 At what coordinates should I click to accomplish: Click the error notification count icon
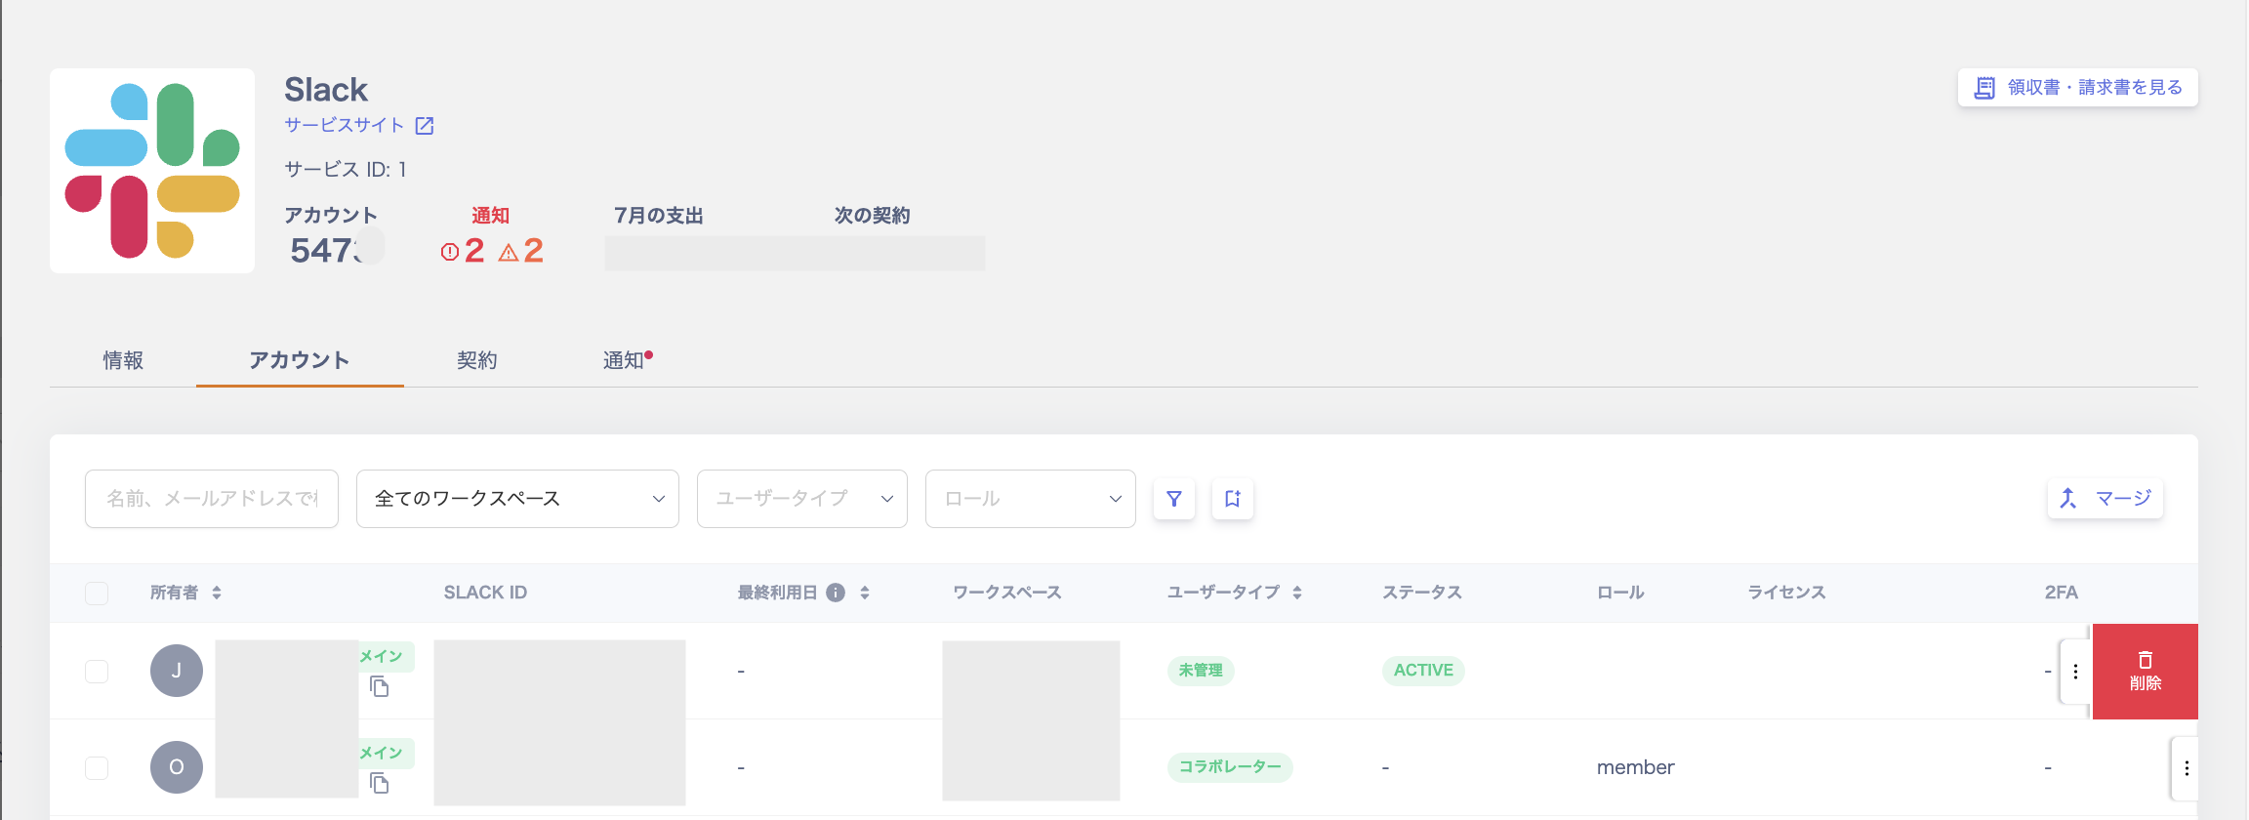450,252
